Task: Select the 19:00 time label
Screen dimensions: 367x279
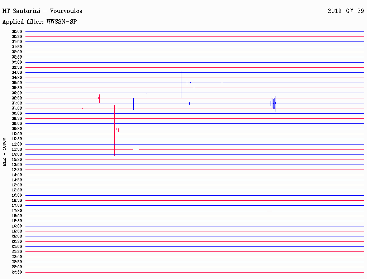Action: click(17, 226)
